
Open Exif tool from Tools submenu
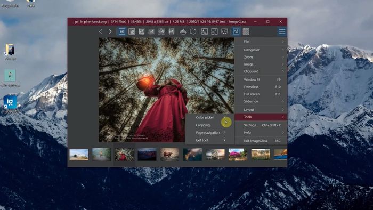pyautogui.click(x=210, y=140)
